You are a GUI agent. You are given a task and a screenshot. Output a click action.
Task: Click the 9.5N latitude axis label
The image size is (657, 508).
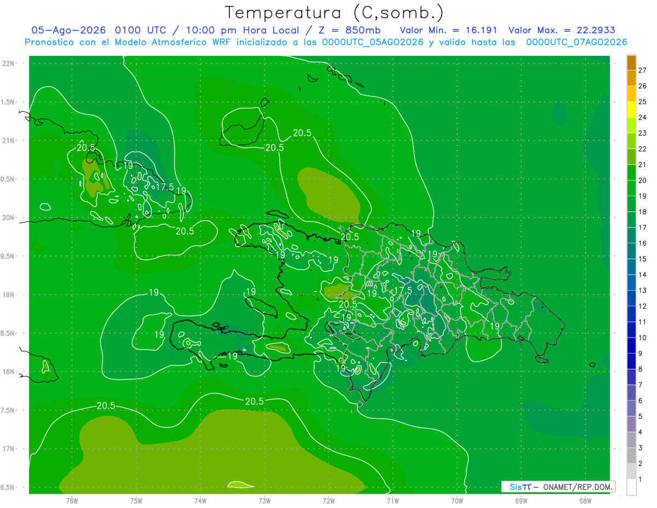[8, 256]
